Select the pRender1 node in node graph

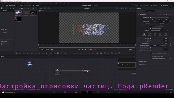coord(86,71)
